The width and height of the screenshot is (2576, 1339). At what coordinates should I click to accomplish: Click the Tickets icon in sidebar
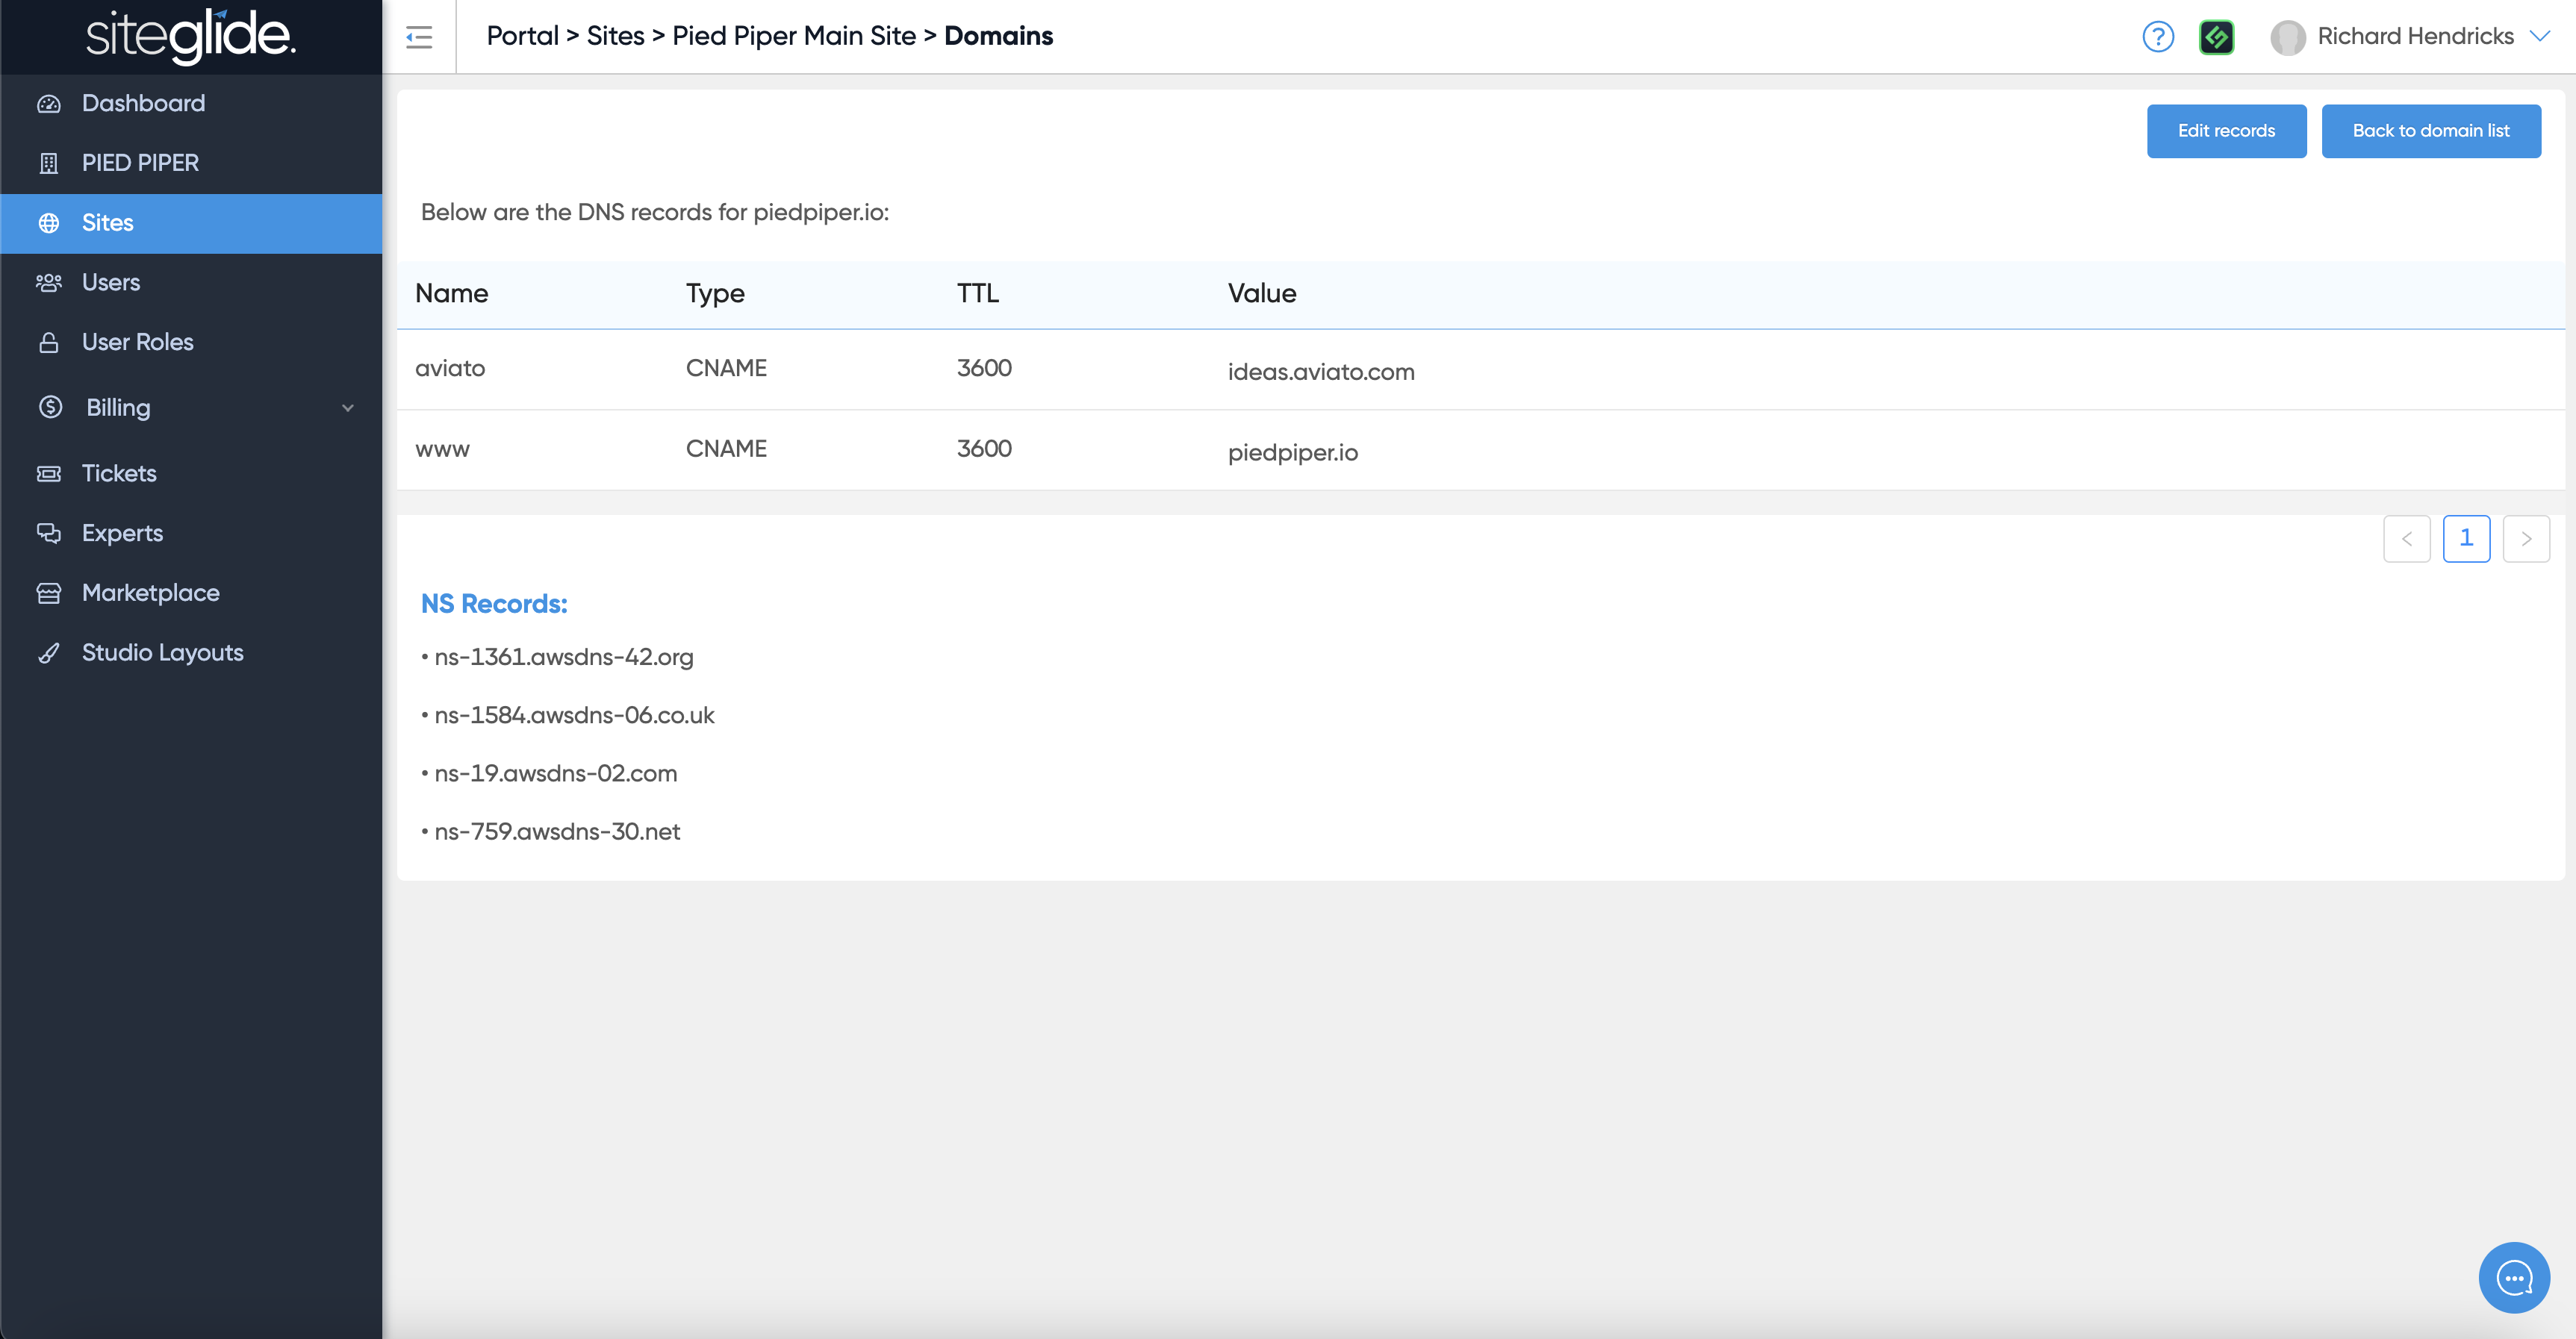[49, 474]
